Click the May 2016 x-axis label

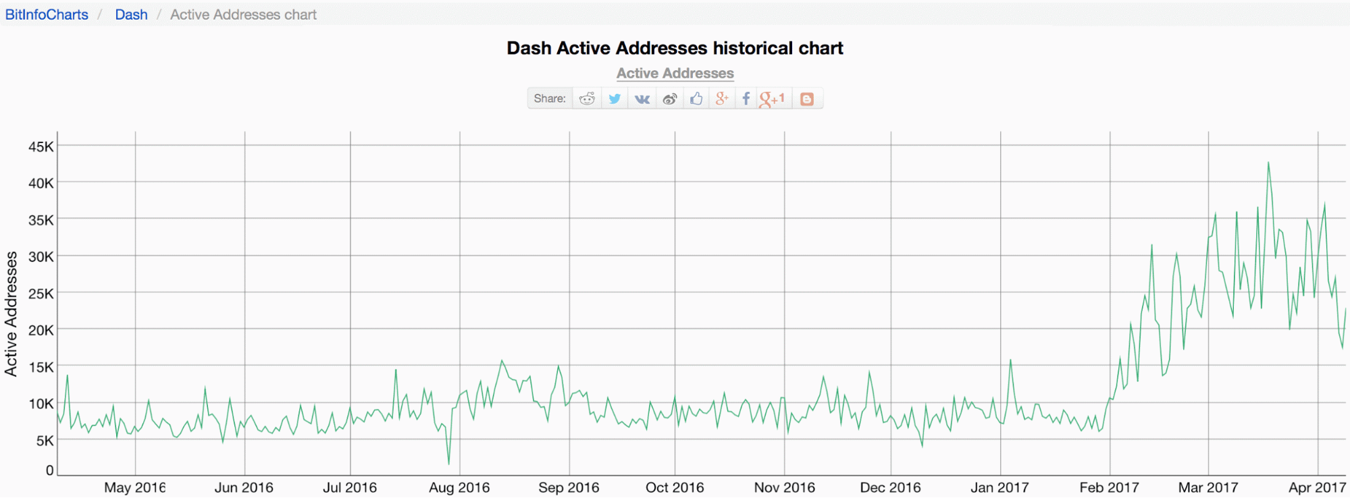coord(134,487)
